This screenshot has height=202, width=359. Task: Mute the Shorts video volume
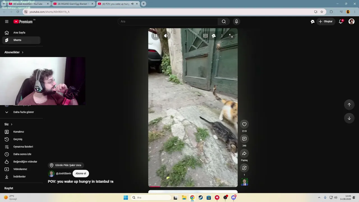[x=166, y=36]
